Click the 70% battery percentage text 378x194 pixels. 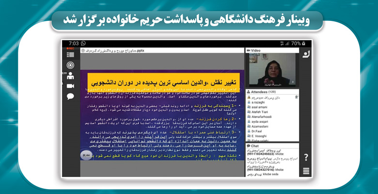tap(296, 44)
